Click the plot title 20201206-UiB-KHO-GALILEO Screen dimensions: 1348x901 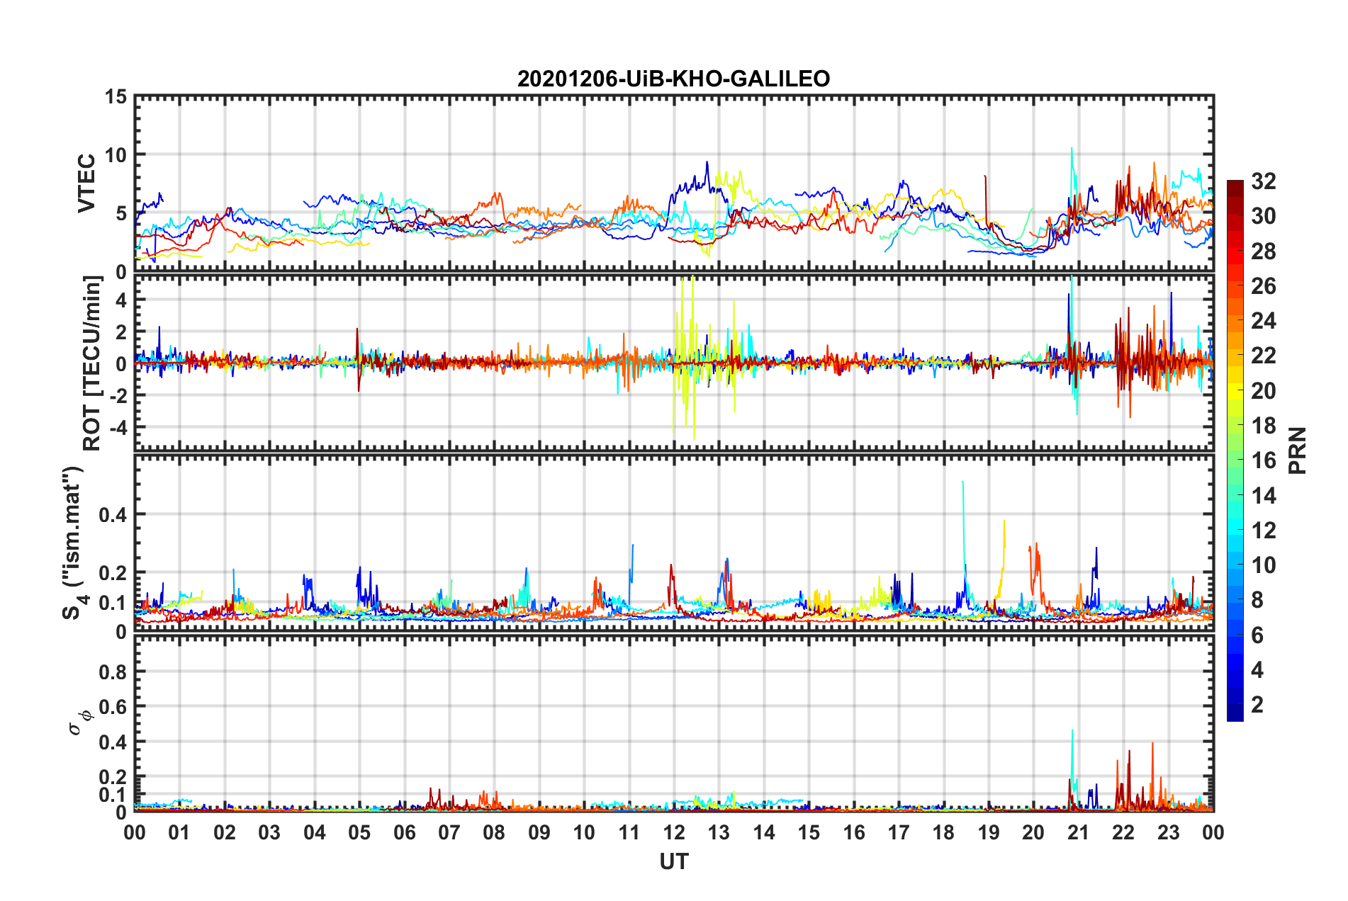coord(673,79)
